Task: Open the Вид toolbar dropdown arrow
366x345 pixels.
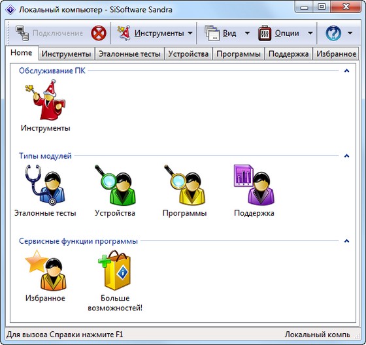Action: [247, 33]
